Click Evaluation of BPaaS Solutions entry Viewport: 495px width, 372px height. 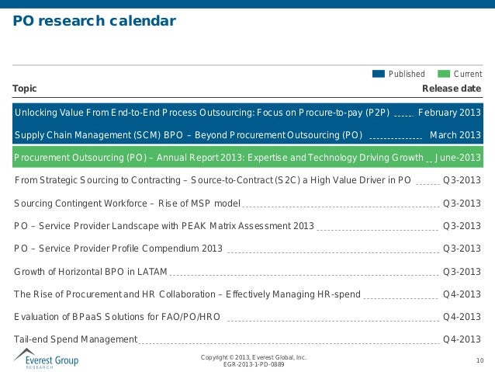(117, 317)
